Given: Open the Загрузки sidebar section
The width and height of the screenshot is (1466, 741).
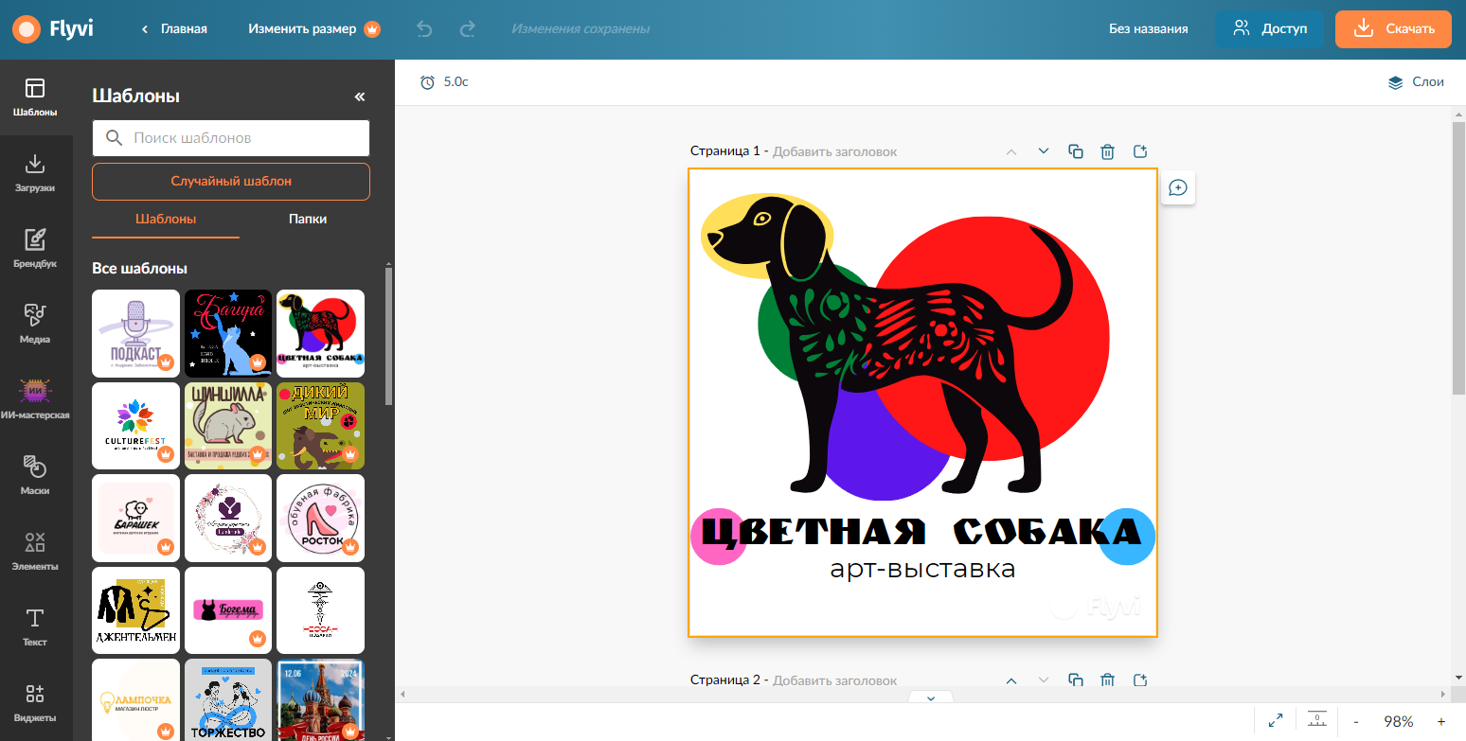Looking at the screenshot, I should pos(35,173).
